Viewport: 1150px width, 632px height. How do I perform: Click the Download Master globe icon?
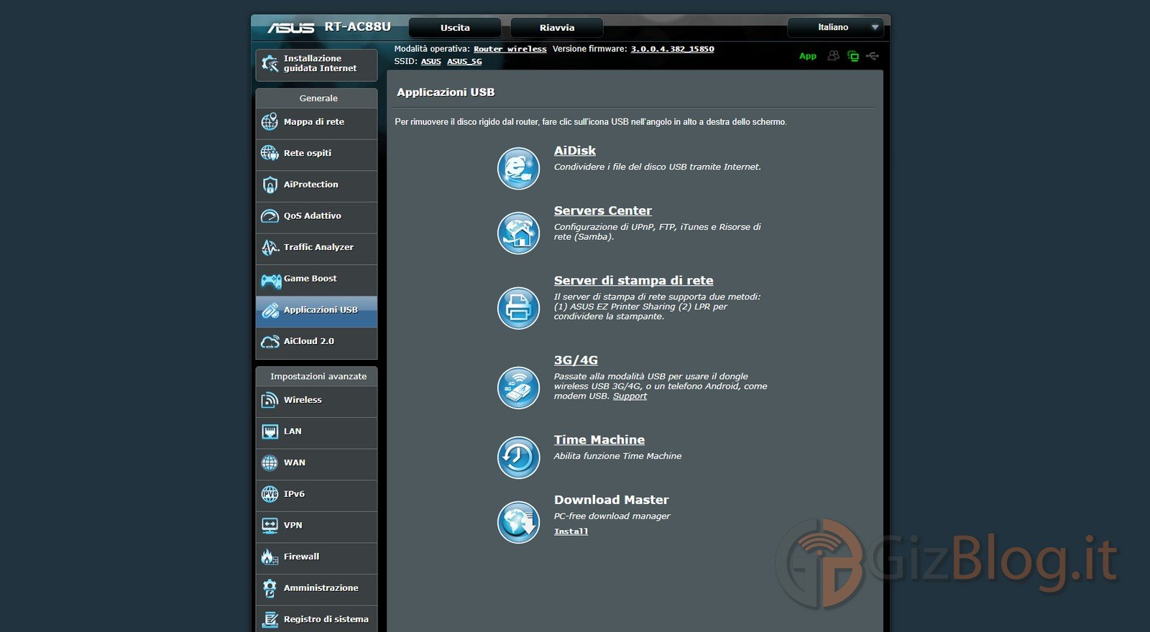(518, 522)
